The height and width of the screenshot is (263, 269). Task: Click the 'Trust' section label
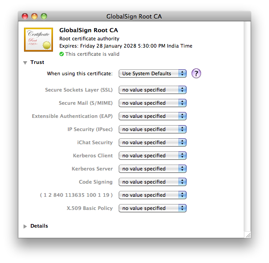pyautogui.click(x=37, y=62)
